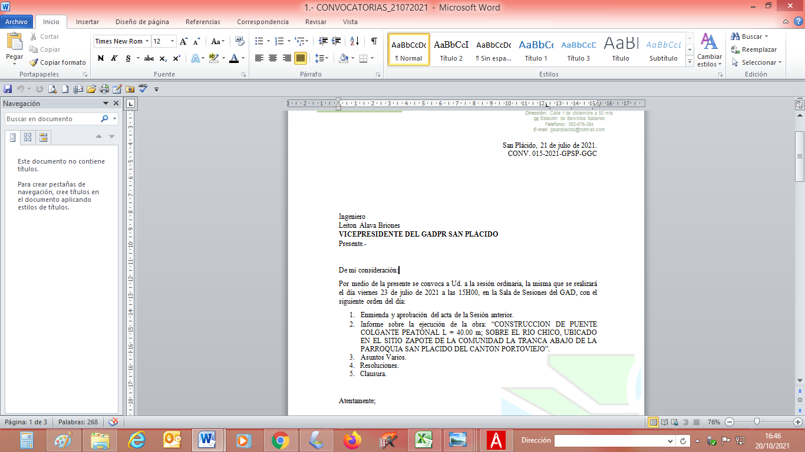The width and height of the screenshot is (805, 452).
Task: Open the Insertar ribbon tab
Action: pos(87,22)
